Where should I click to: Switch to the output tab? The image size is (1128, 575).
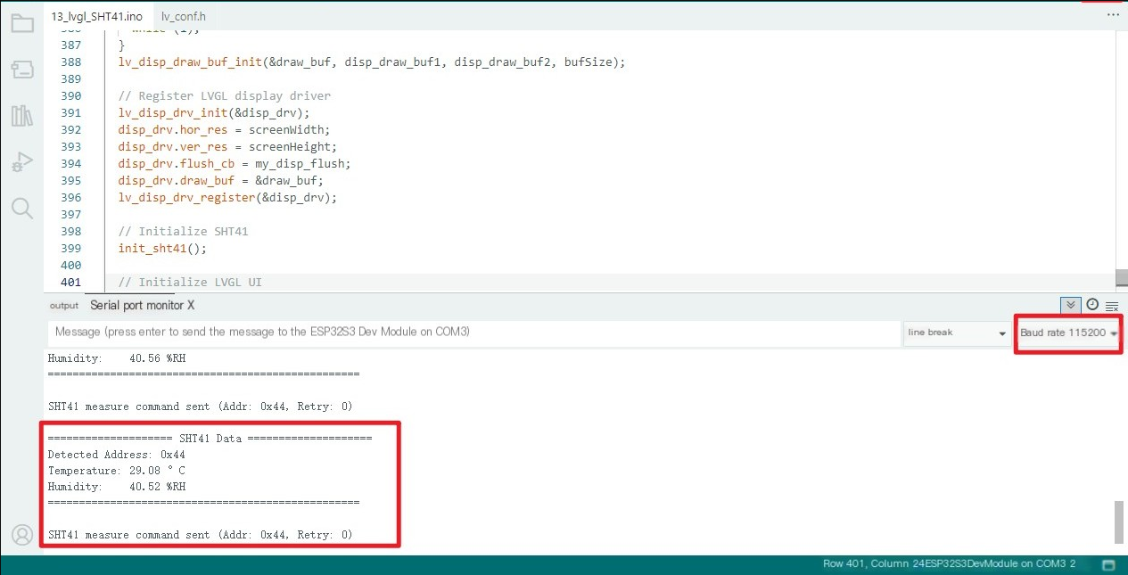pyautogui.click(x=64, y=306)
